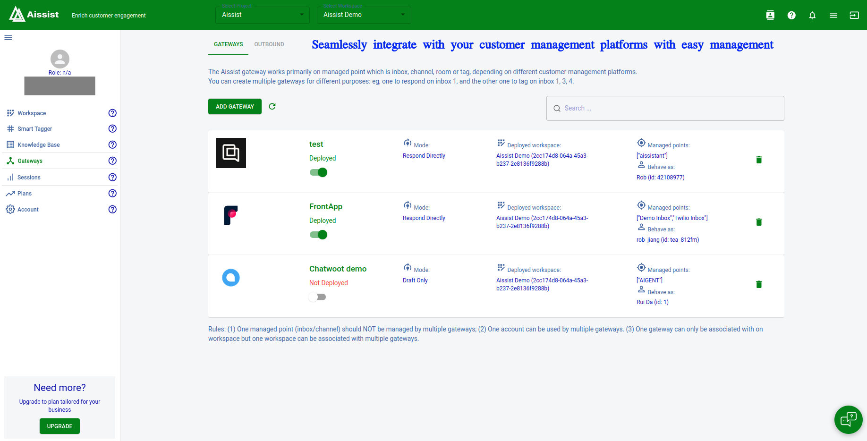The height and width of the screenshot is (441, 867).
Task: Open the FrontApp gateway title
Action: pyautogui.click(x=326, y=206)
